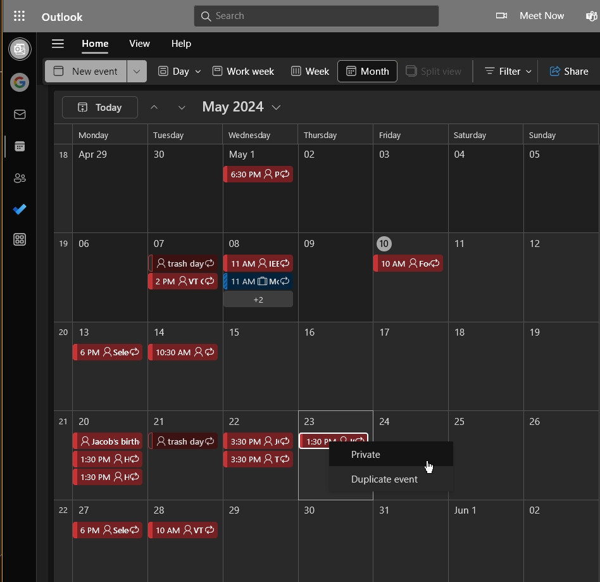Screen dimensions: 600x582
Task: Click the search magnifier icon
Action: (206, 16)
